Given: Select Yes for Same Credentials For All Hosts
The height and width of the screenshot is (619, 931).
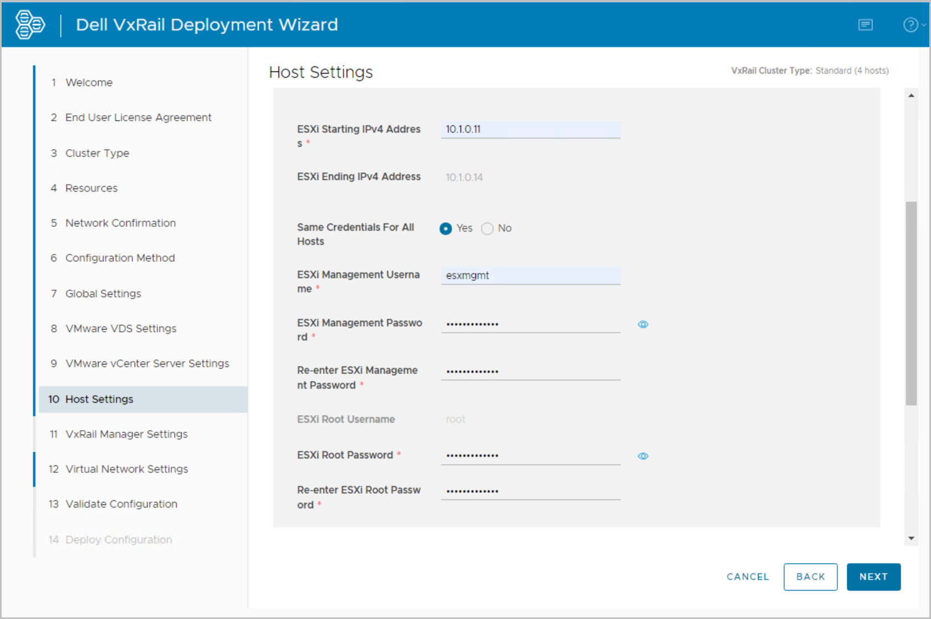Looking at the screenshot, I should [446, 228].
